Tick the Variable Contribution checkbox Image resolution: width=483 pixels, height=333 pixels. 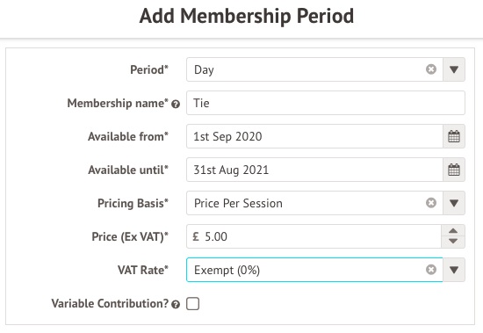point(193,303)
